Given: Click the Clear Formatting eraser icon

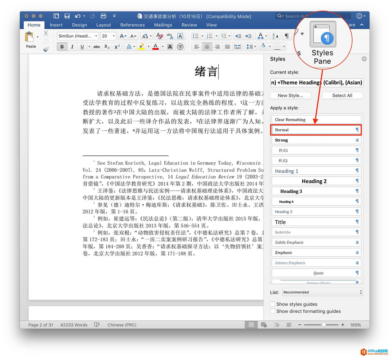Looking at the screenshot, I should 160,36.
